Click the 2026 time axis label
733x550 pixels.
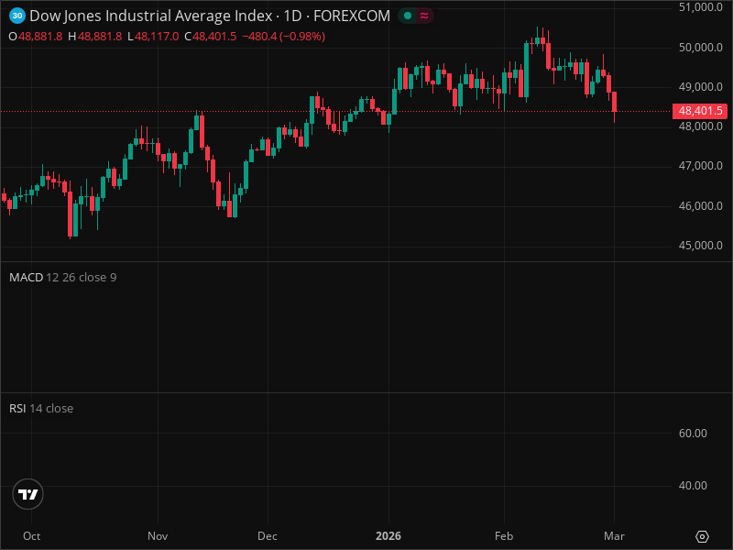pos(388,536)
